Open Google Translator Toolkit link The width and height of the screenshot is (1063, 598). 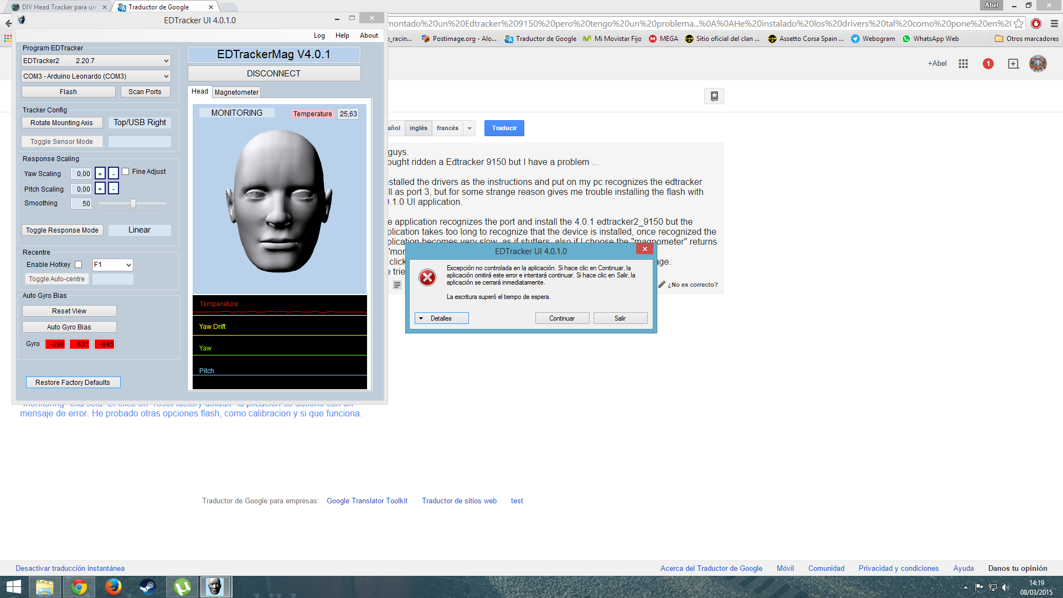pos(367,501)
